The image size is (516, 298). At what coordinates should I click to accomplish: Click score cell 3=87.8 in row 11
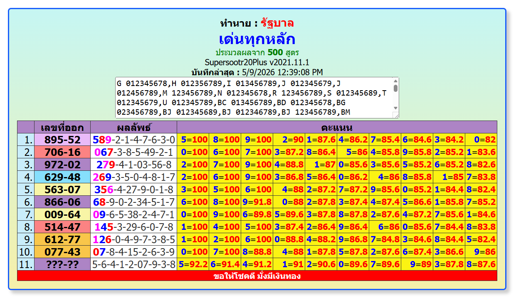(x=449, y=264)
